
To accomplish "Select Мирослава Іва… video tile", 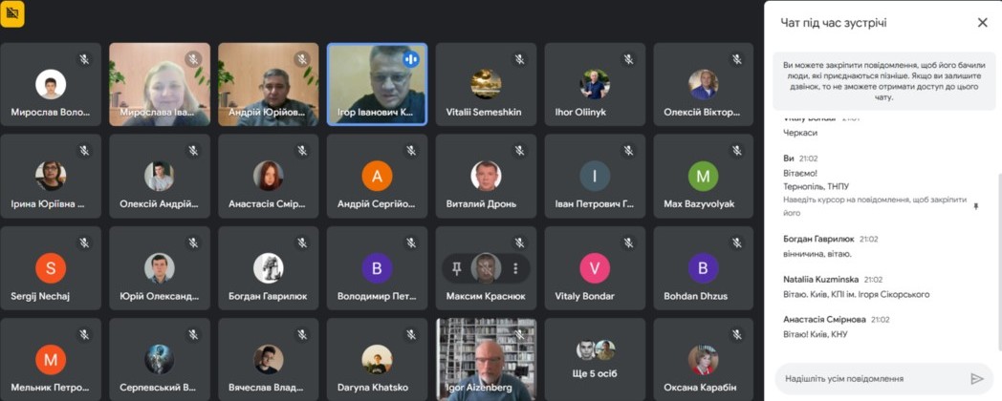I will coord(160,84).
